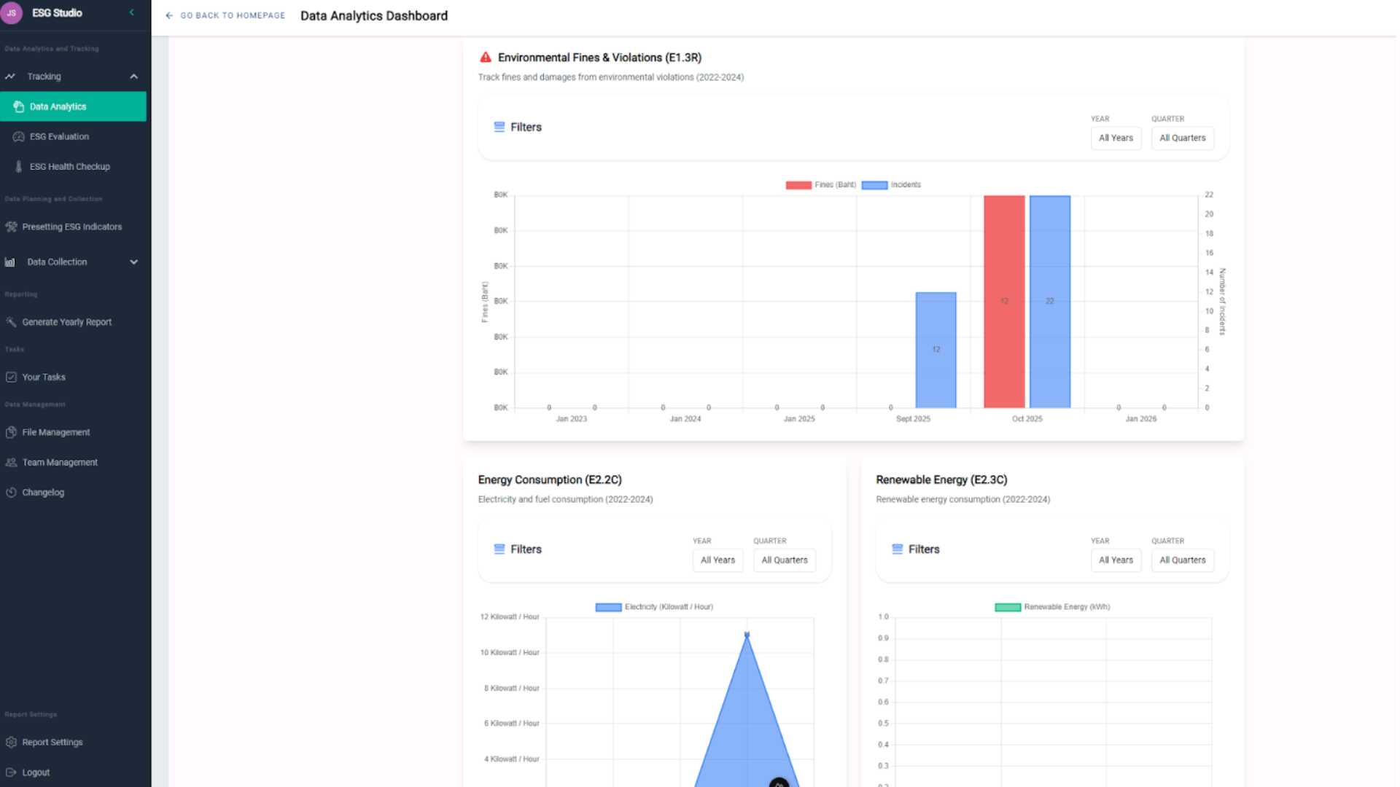Click the Changelog history icon

point(11,493)
